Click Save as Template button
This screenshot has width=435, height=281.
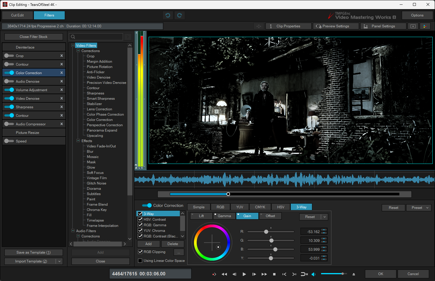pos(34,252)
